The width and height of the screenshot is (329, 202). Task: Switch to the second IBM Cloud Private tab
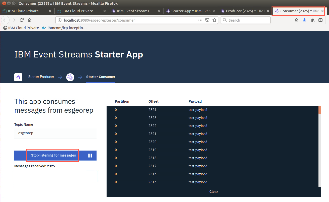[x=82, y=11]
